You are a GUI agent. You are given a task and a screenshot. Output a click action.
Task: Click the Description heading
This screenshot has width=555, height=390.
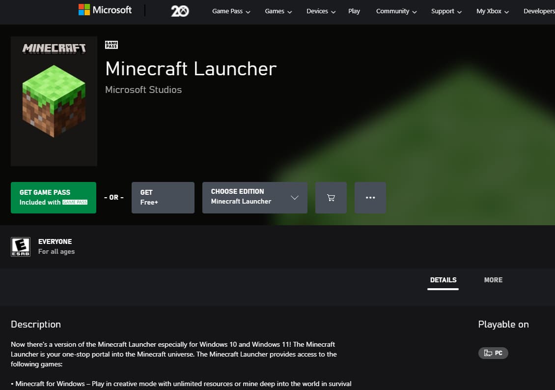[36, 325]
